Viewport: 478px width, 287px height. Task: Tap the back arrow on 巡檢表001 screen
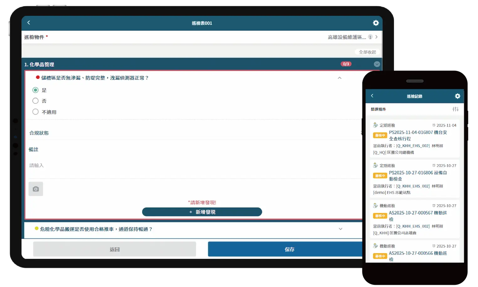tap(29, 23)
